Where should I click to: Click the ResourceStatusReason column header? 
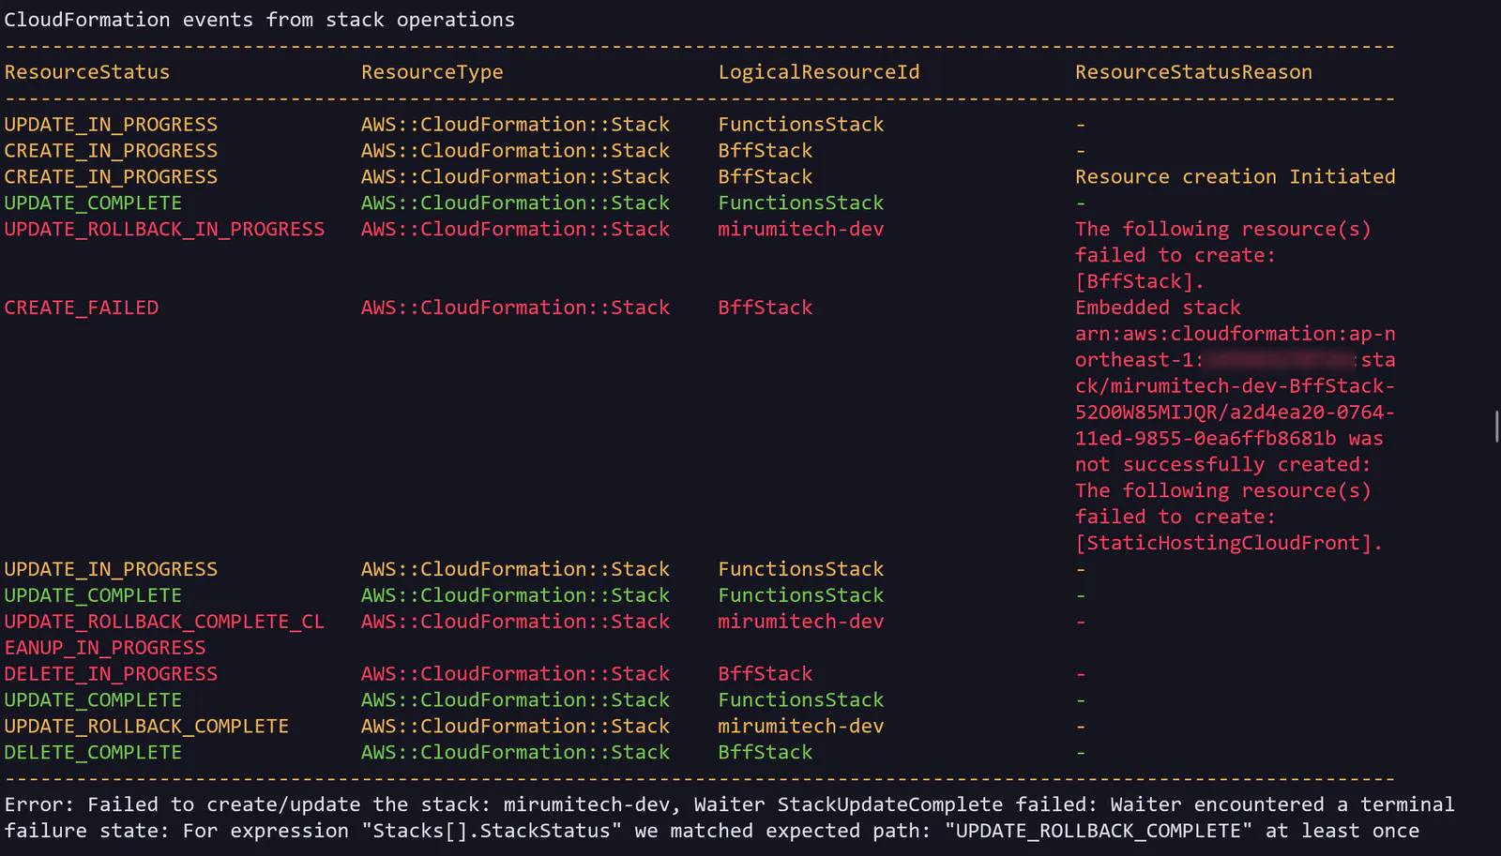click(1193, 72)
